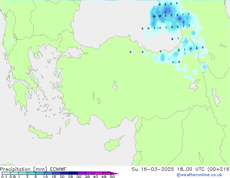The height and width of the screenshot is (178, 230).
Task: Click the "Precipitation [mm]" title text
Action: tap(24, 169)
